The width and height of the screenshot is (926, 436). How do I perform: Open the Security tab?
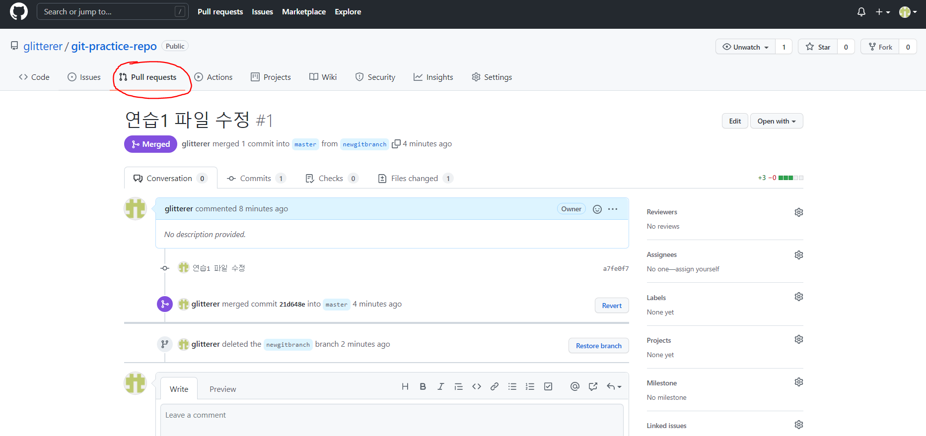pos(375,77)
